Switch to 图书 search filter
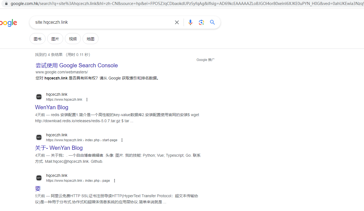 click(x=38, y=39)
